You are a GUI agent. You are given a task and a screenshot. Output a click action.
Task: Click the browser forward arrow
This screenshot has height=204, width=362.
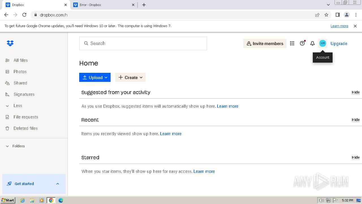(15, 15)
